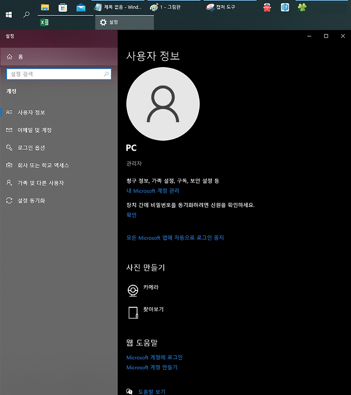Open 가족 및 다른 사용자 settings
The height and width of the screenshot is (395, 351).
coord(59,183)
